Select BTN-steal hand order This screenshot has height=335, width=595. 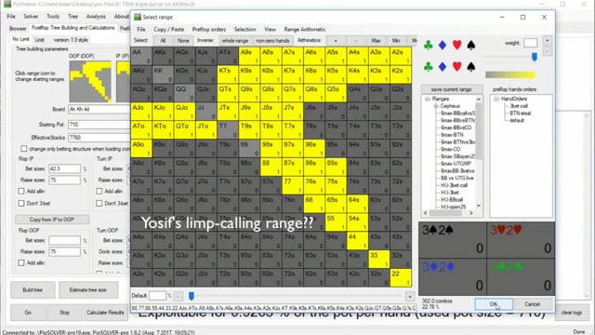click(521, 114)
